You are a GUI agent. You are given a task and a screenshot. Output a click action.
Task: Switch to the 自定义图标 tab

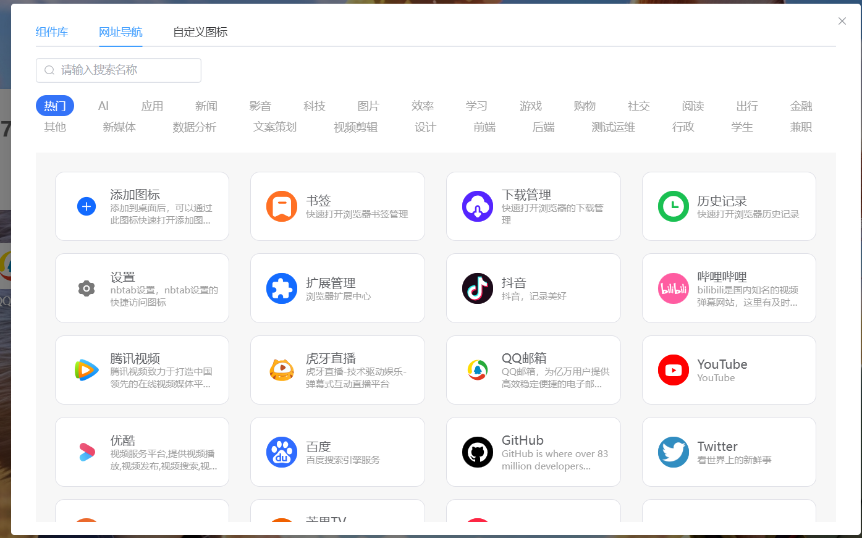[x=200, y=32]
